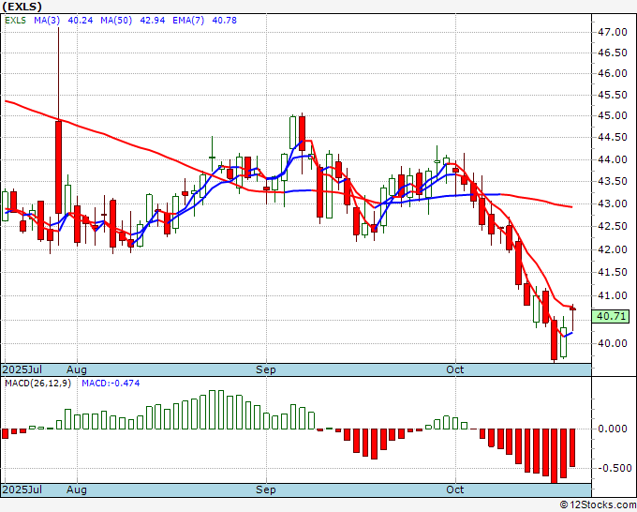Click the 45.50 price axis label
This screenshot has height=512, width=637.
(613, 95)
